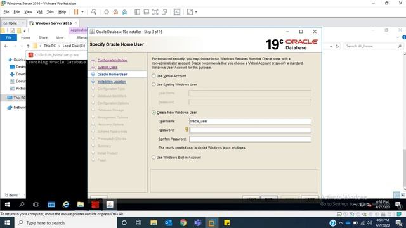Click the stretch guest display icon
The image size is (406, 228).
[x=190, y=12]
